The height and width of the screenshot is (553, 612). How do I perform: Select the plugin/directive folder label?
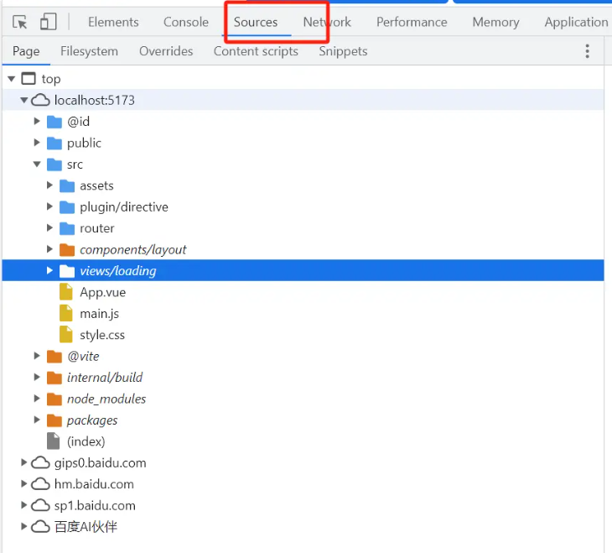pyautogui.click(x=124, y=207)
